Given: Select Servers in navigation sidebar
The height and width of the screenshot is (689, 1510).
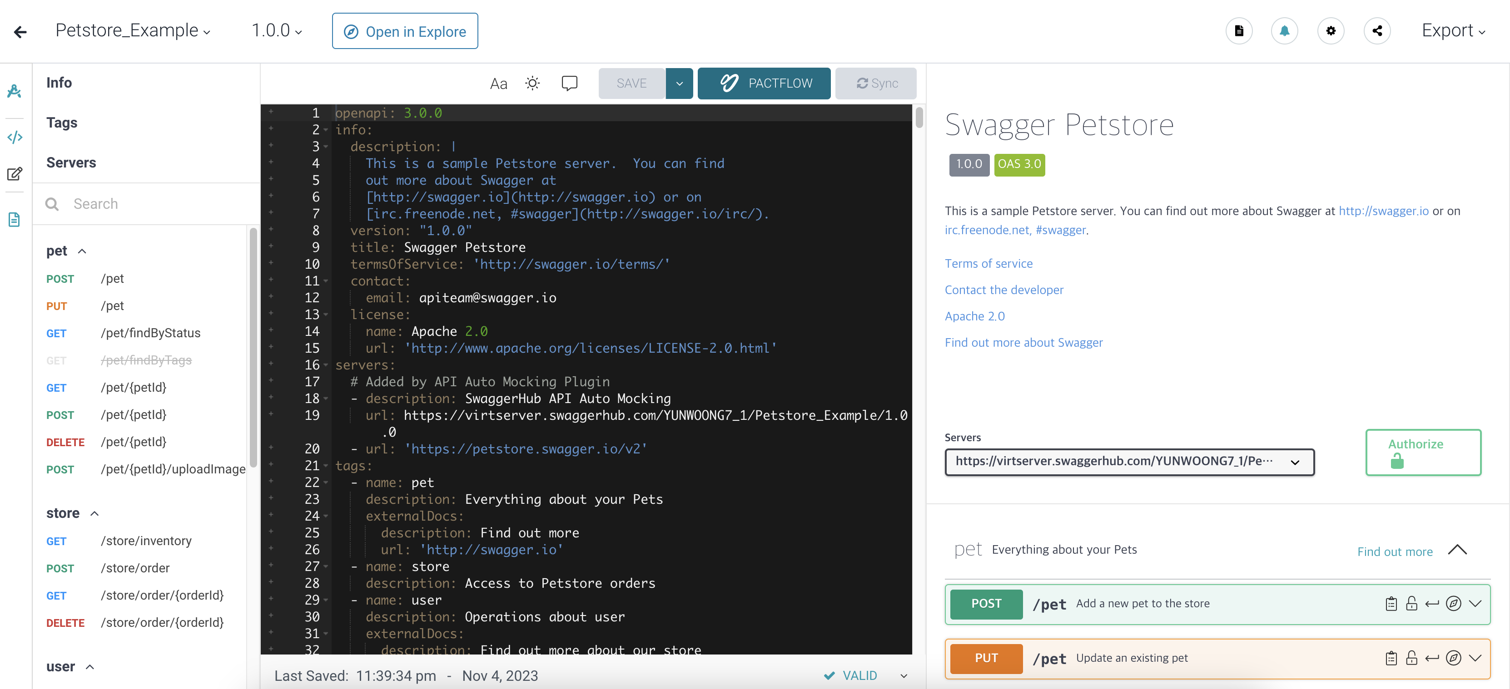Looking at the screenshot, I should (71, 162).
